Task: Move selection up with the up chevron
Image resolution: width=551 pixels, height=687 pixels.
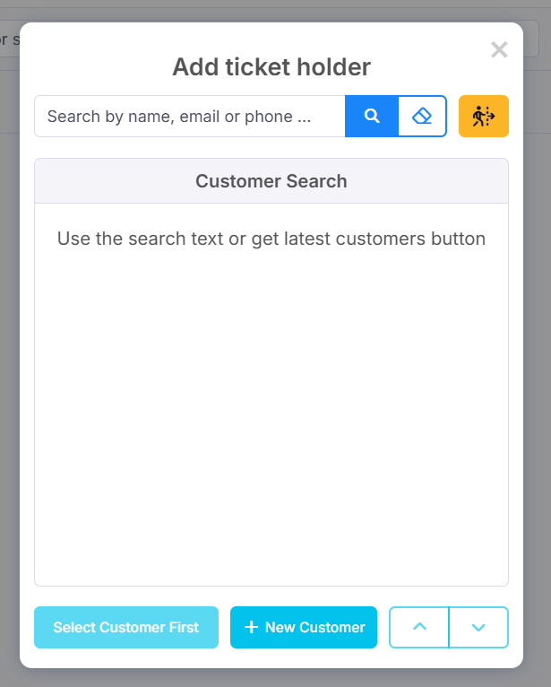Action: pos(419,627)
